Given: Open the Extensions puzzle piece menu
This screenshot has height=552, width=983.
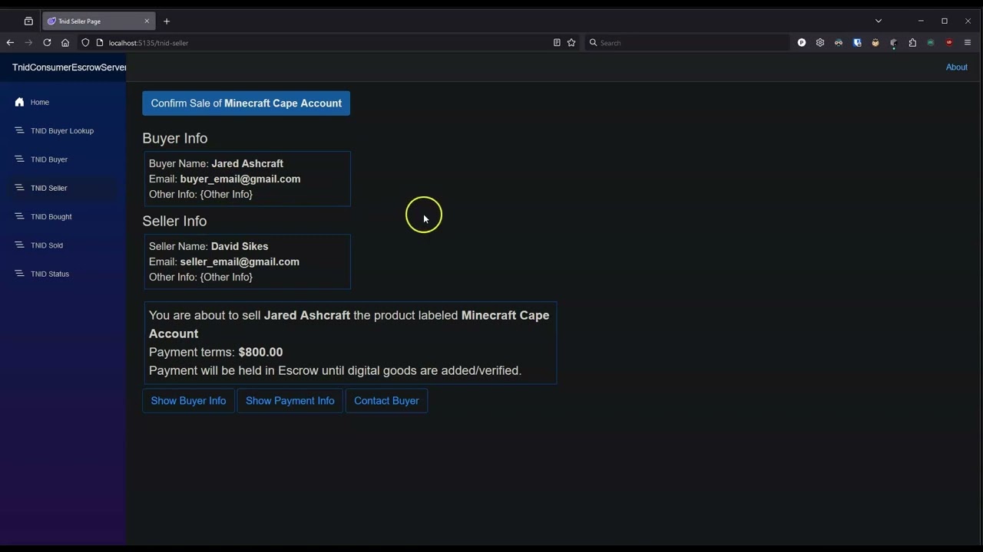Looking at the screenshot, I should tap(912, 43).
